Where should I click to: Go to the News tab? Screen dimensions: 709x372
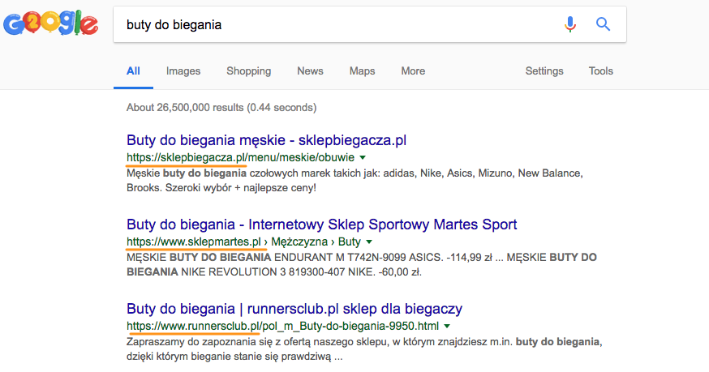310,71
